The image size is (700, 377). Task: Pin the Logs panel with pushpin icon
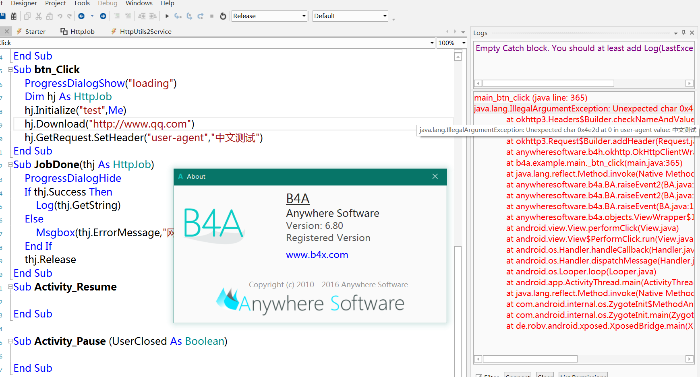(683, 33)
